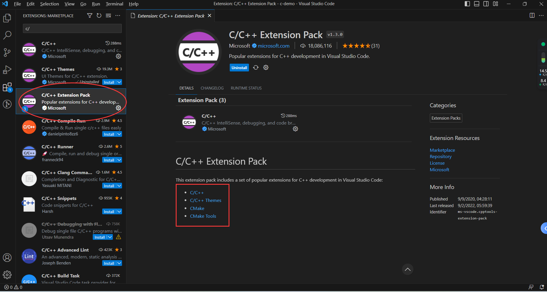The height and width of the screenshot is (292, 547).
Task: Open the CMake Tools link in description
Action: pos(203,216)
